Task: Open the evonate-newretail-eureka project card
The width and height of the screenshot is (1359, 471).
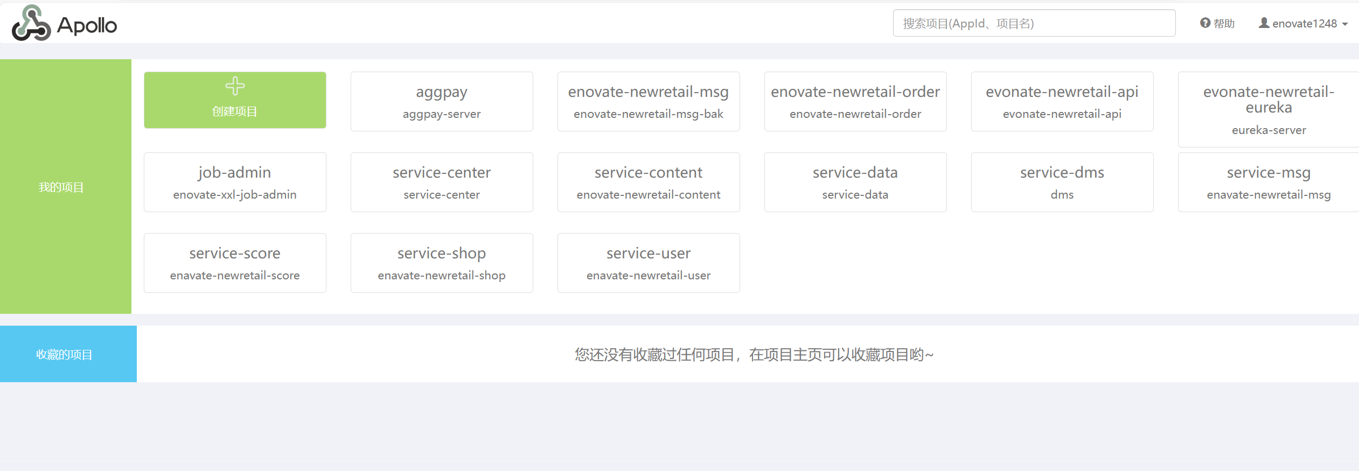Action: 1269,109
